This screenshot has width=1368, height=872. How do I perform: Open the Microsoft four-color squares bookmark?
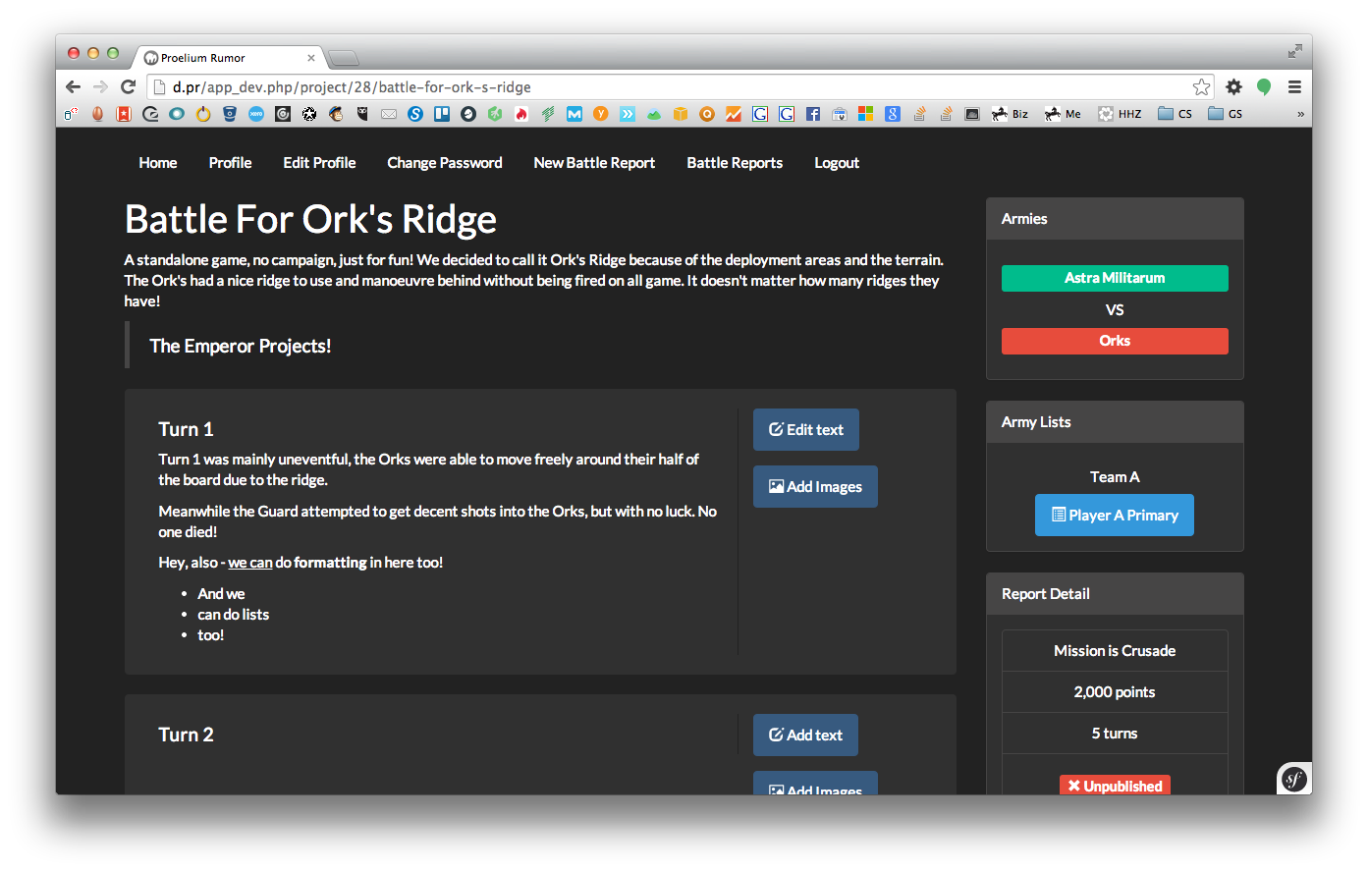point(865,114)
